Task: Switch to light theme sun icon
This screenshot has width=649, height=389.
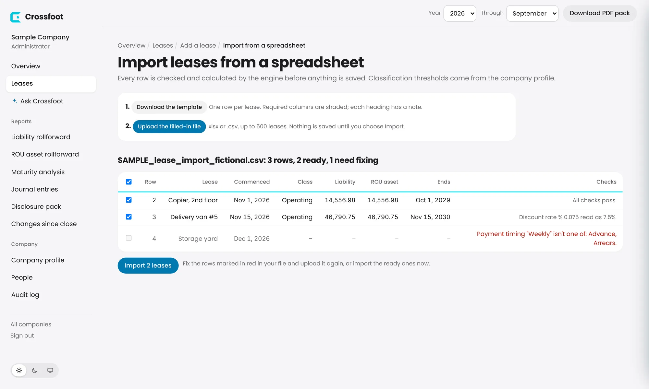Action: 19,371
